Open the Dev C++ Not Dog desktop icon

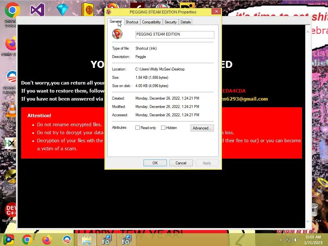click(11, 209)
